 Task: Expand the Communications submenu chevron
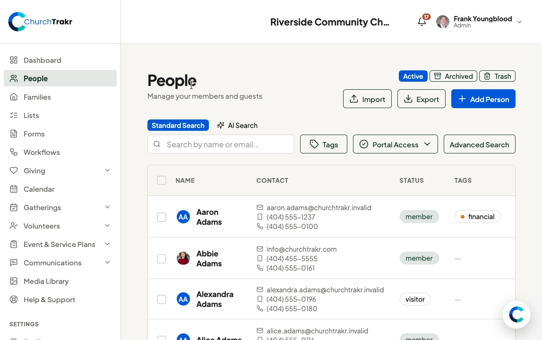click(107, 262)
